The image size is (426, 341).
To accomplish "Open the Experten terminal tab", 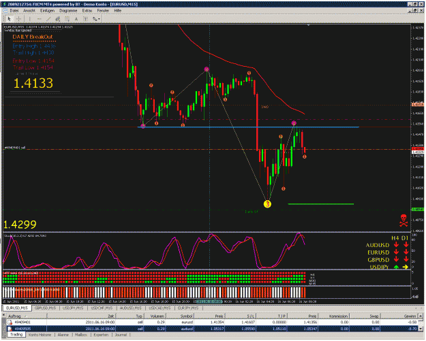I will (101, 335).
